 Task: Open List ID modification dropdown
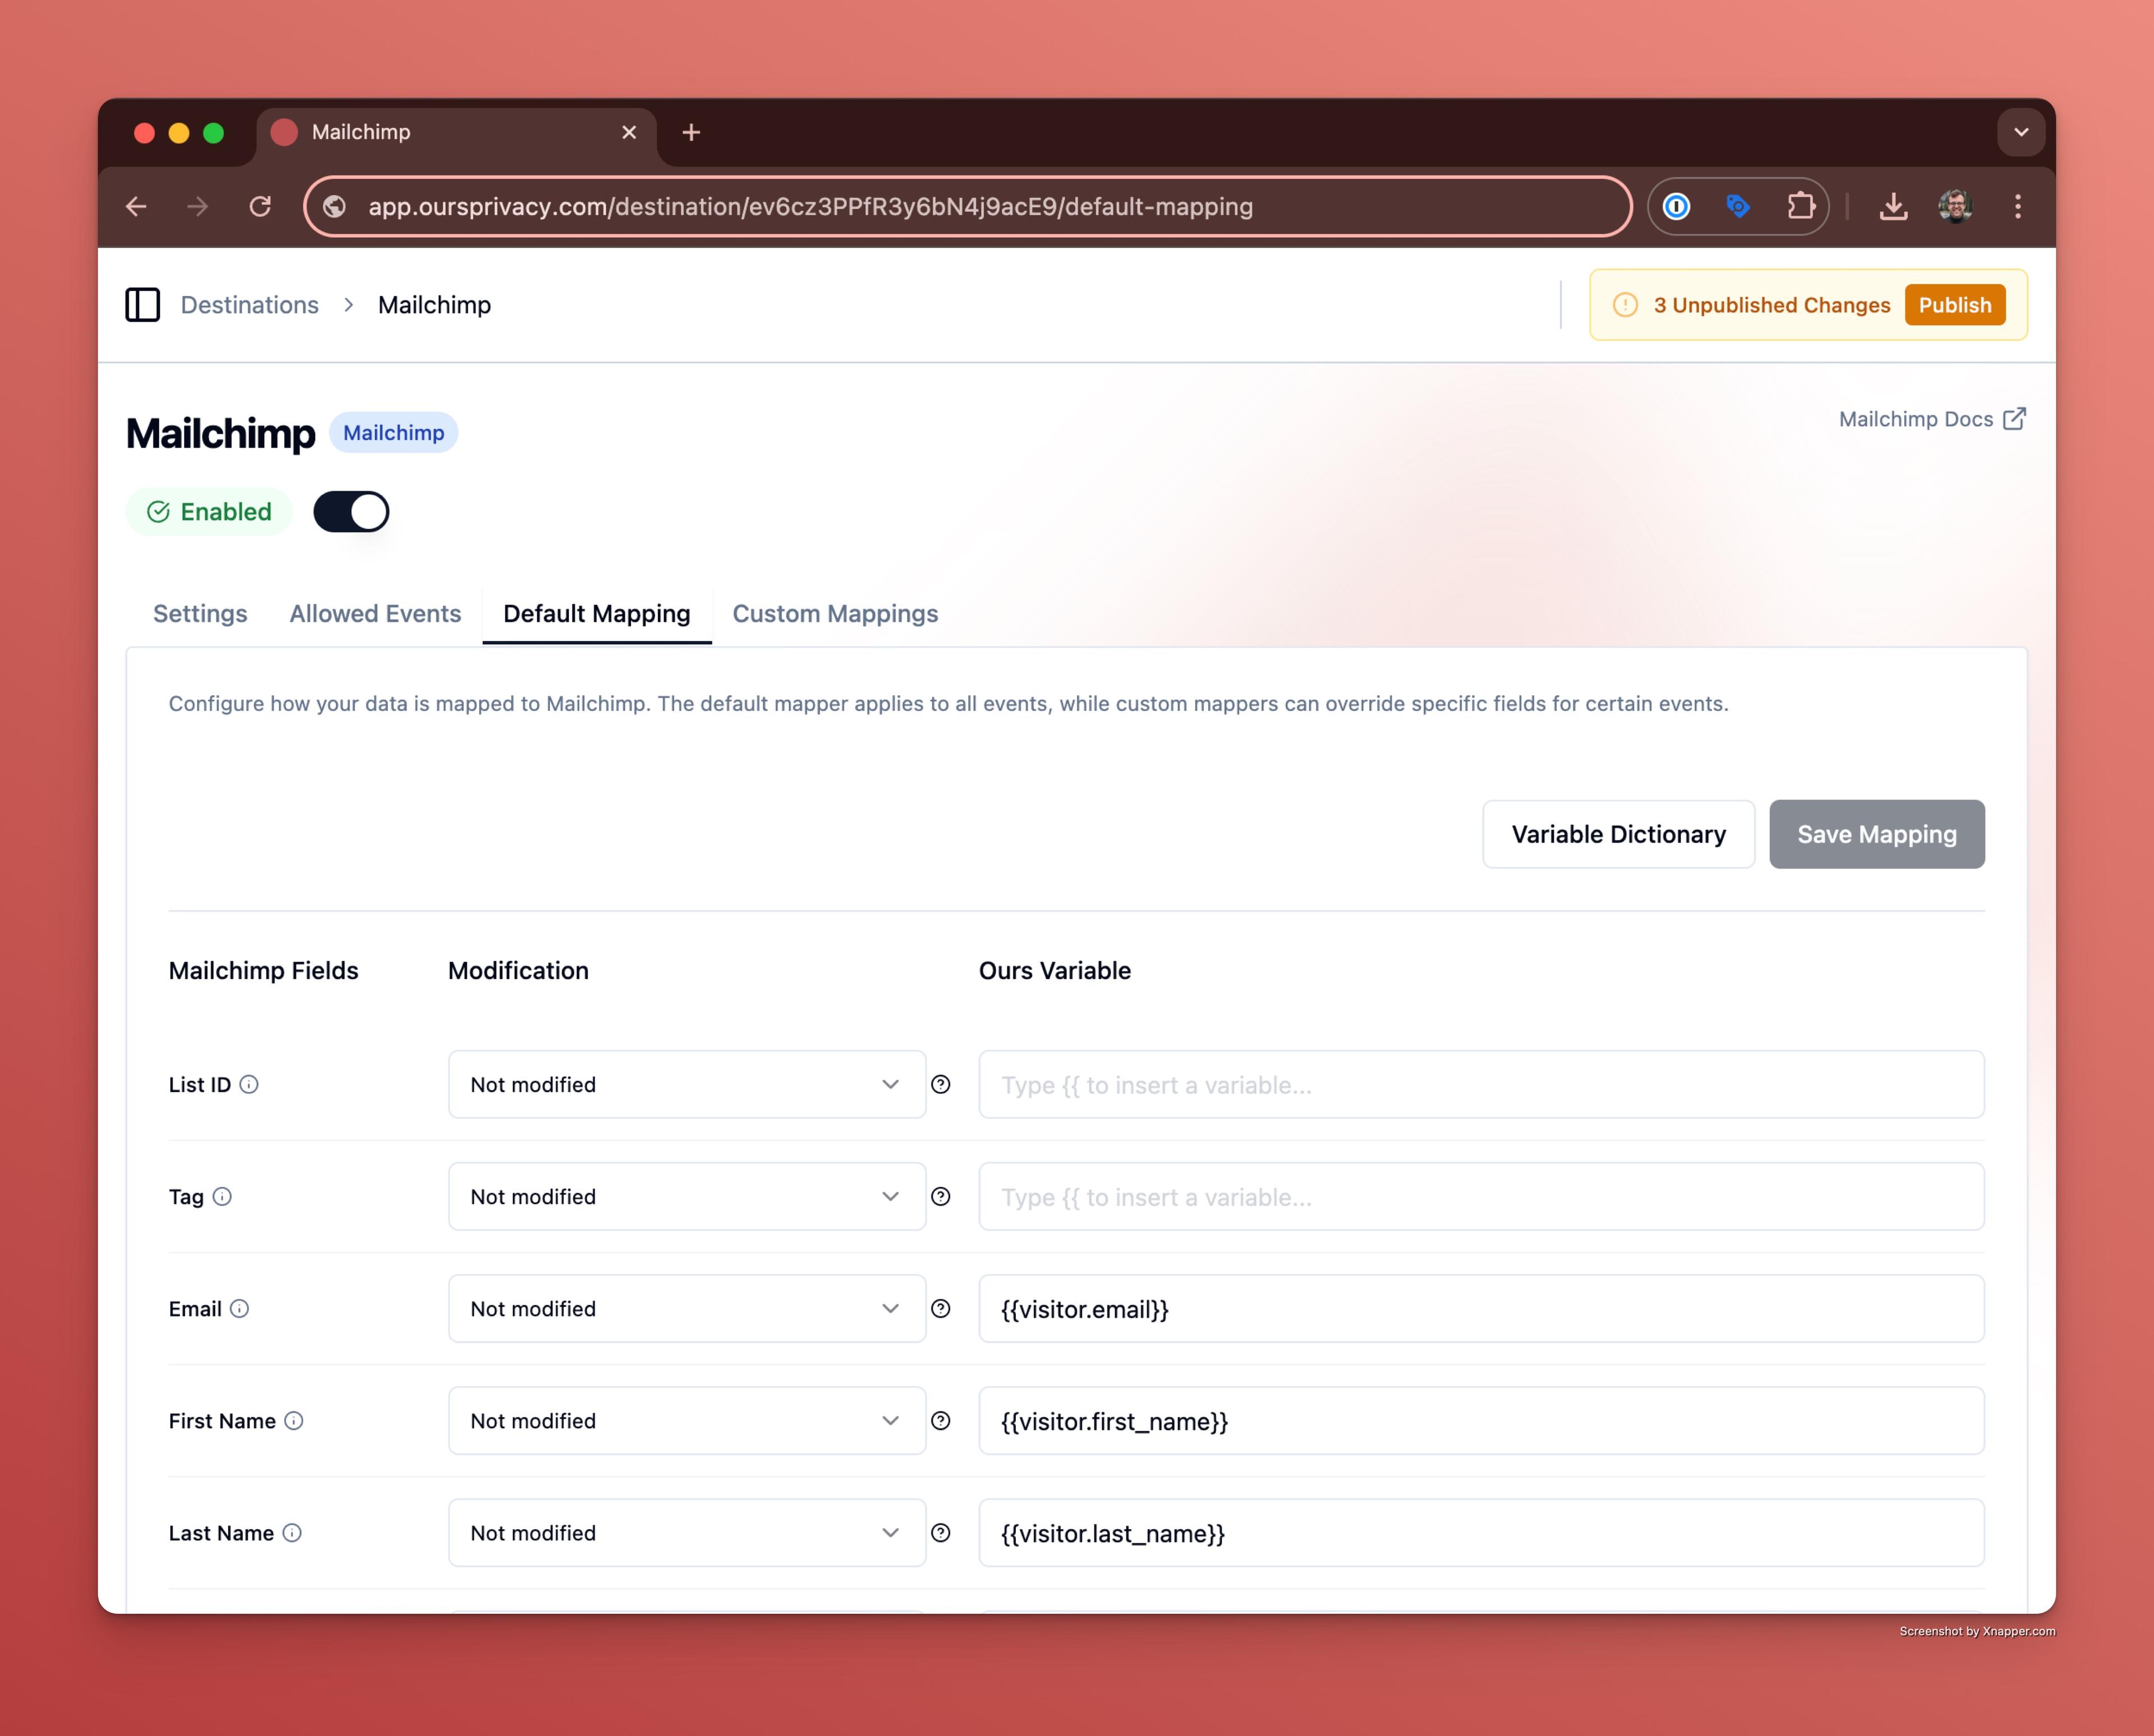pyautogui.click(x=687, y=1084)
